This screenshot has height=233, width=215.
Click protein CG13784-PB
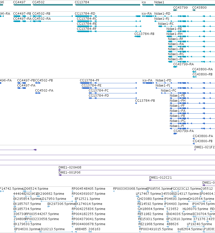point(136,103)
